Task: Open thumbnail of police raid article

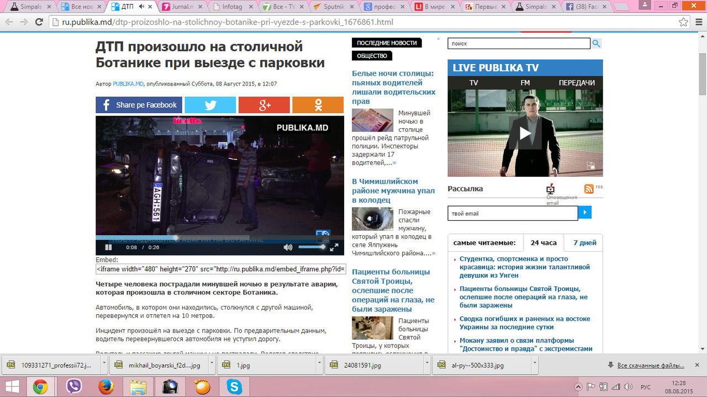Action: click(372, 120)
